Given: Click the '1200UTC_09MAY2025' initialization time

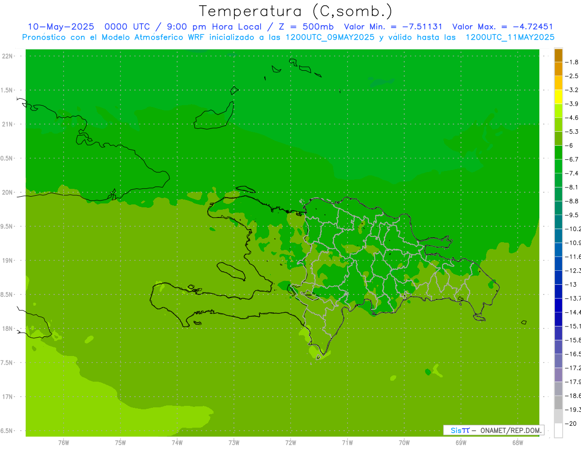Looking at the screenshot, I should pyautogui.click(x=330, y=37).
